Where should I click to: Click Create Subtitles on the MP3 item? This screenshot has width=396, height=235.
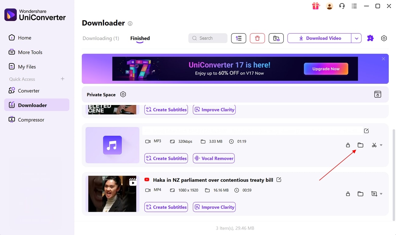pyautogui.click(x=166, y=158)
